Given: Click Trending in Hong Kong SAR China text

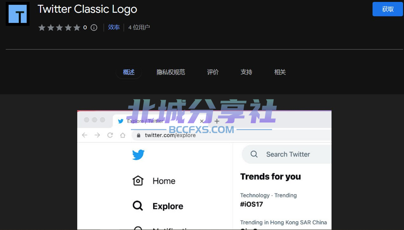Looking at the screenshot, I should tap(284, 222).
